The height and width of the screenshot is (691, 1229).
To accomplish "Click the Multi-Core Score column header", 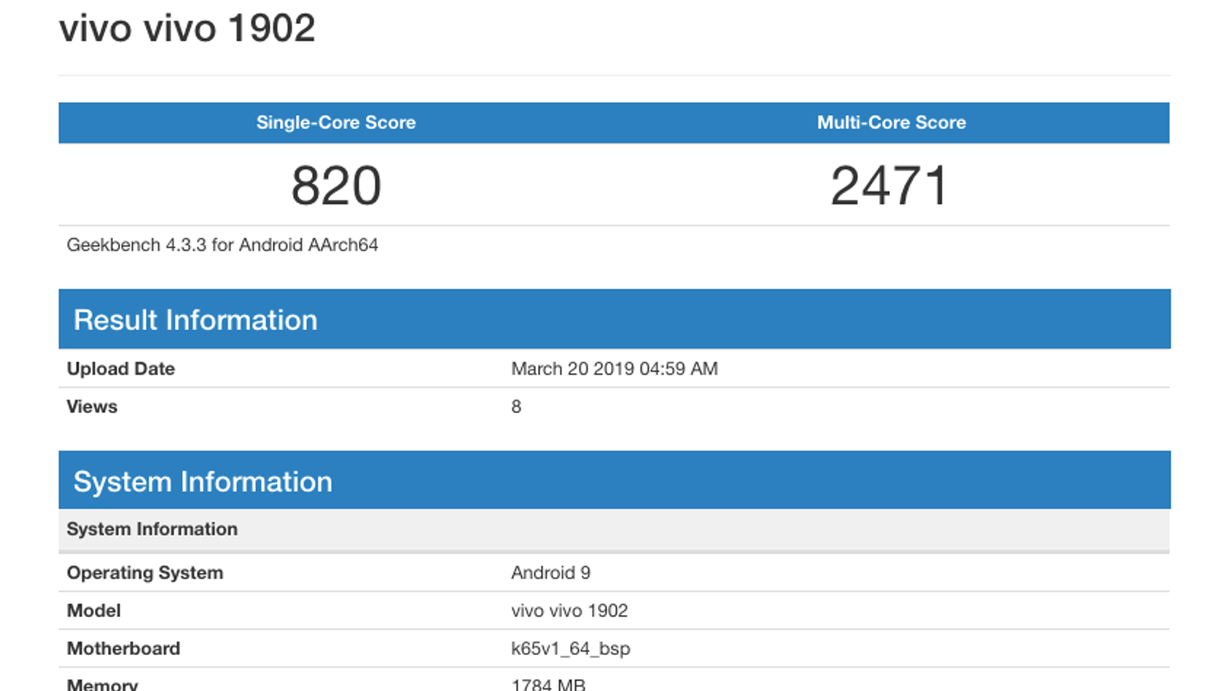I will 891,123.
